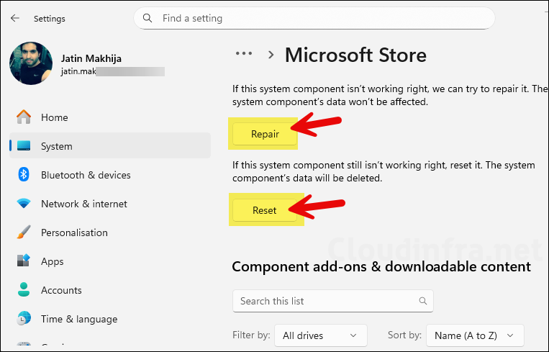Click the search icon in Search this list

click(x=423, y=301)
